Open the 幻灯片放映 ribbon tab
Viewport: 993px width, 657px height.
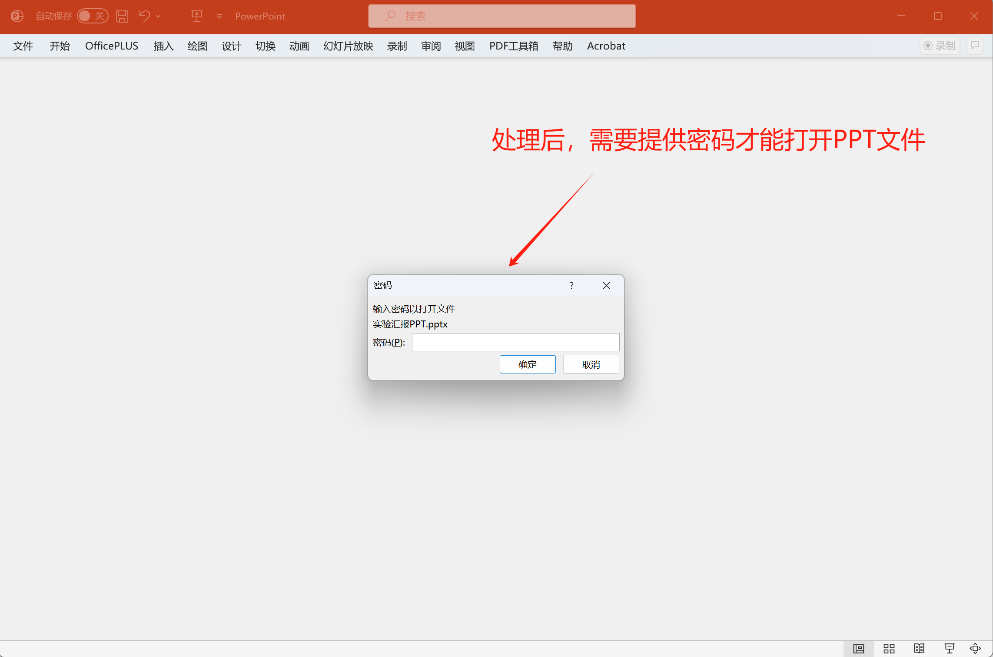click(x=347, y=46)
